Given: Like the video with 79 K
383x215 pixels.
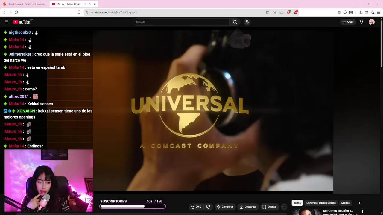Looking at the screenshot, I should pyautogui.click(x=196, y=207).
